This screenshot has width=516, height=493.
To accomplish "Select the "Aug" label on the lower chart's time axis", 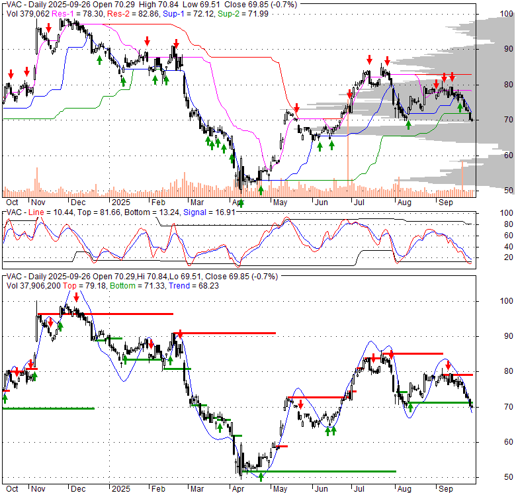I will tap(404, 489).
